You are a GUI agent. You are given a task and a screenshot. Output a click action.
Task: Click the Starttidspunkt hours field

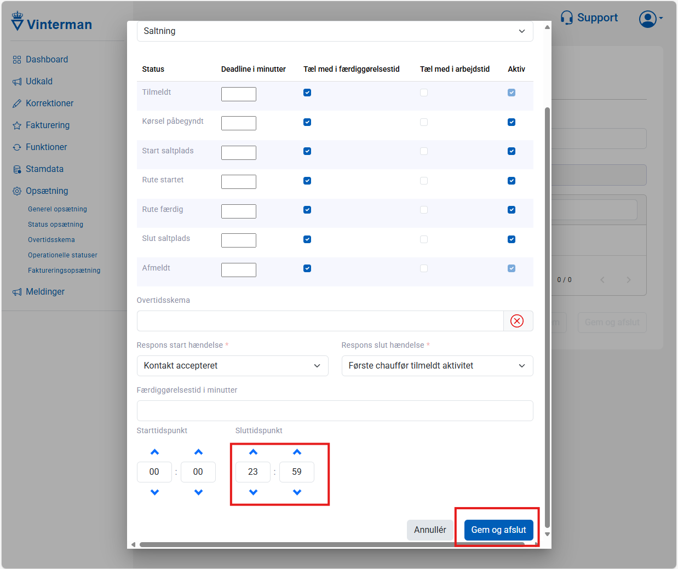coord(154,472)
